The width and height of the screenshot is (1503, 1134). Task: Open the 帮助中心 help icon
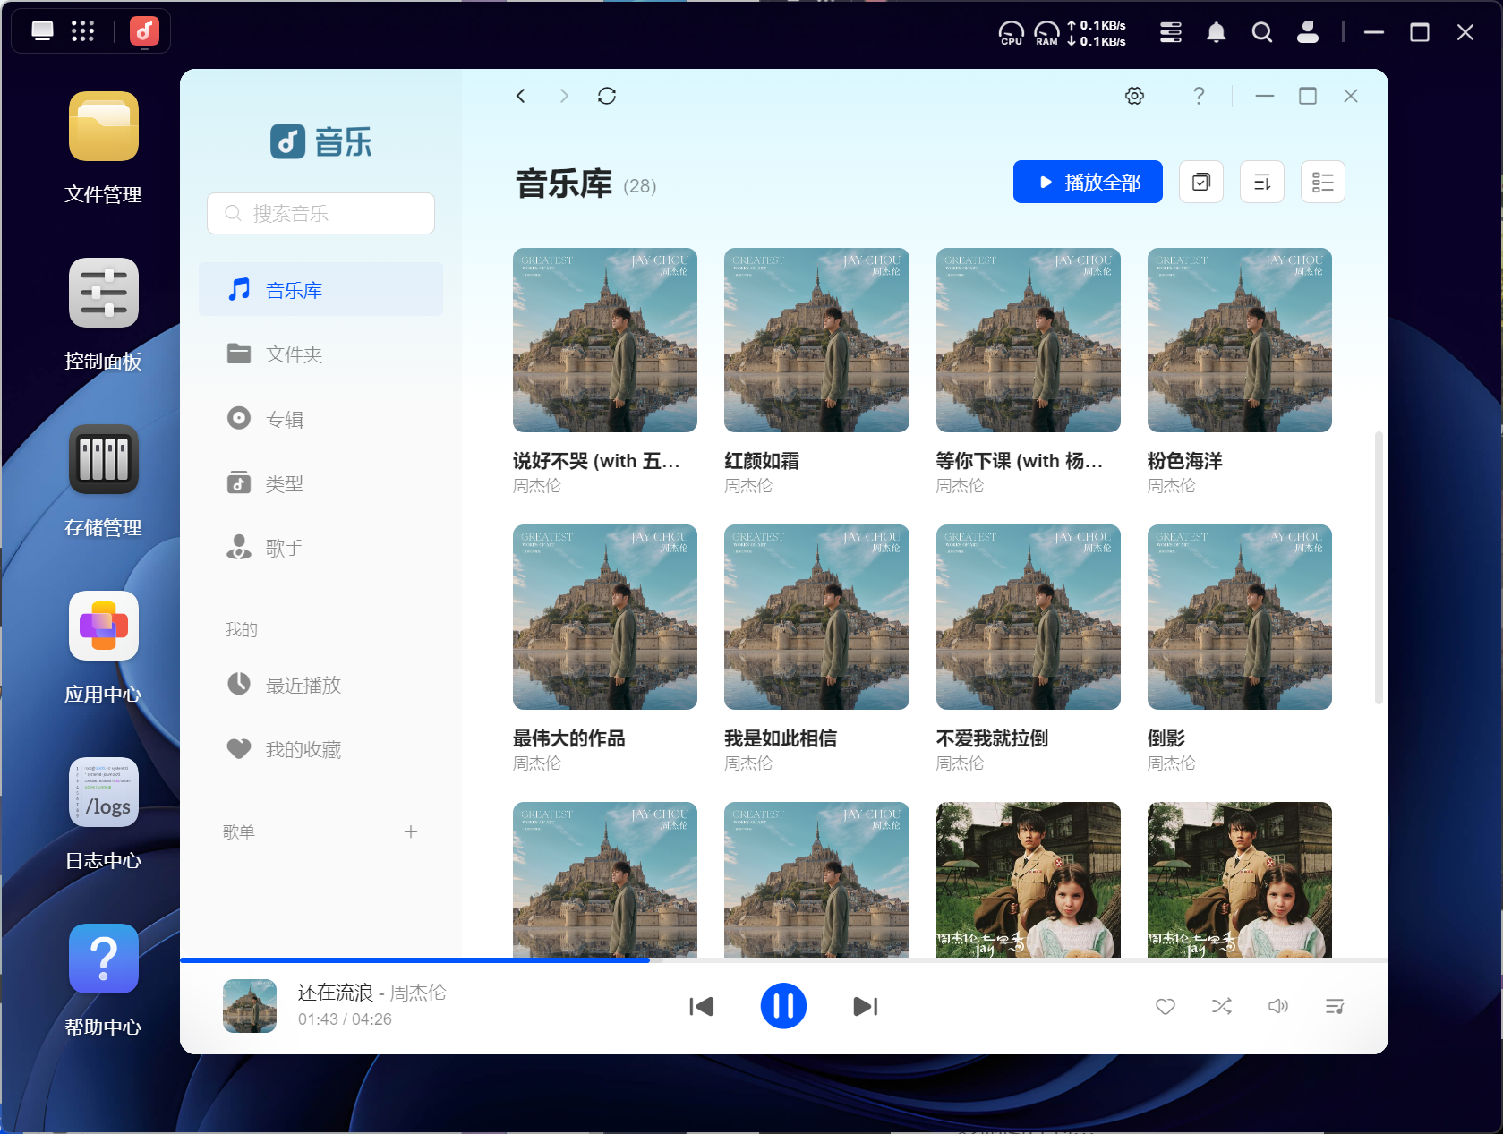[x=104, y=959]
